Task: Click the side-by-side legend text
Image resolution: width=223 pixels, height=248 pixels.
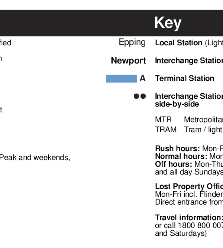Action: point(177,104)
